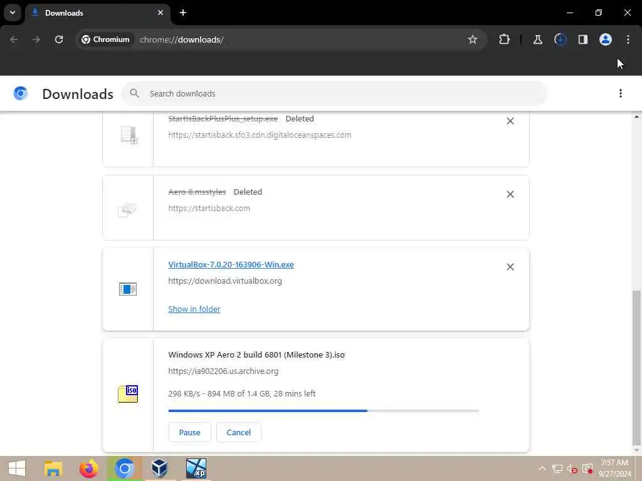Cancel the Windows XP Aero iso download
This screenshot has height=481, width=642.
point(239,432)
